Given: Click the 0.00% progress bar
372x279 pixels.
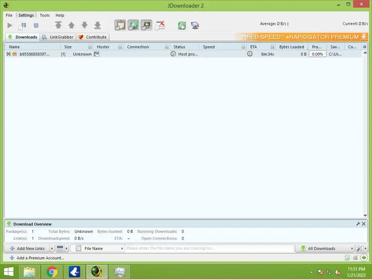Looking at the screenshot, I should tap(318, 54).
